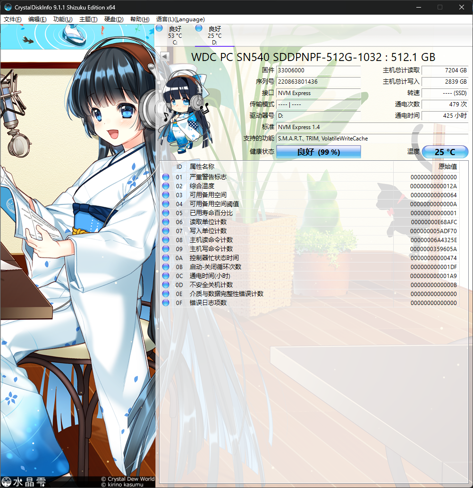The image size is (473, 488).
Task: Open the 文件(F) menu
Action: coord(13,19)
